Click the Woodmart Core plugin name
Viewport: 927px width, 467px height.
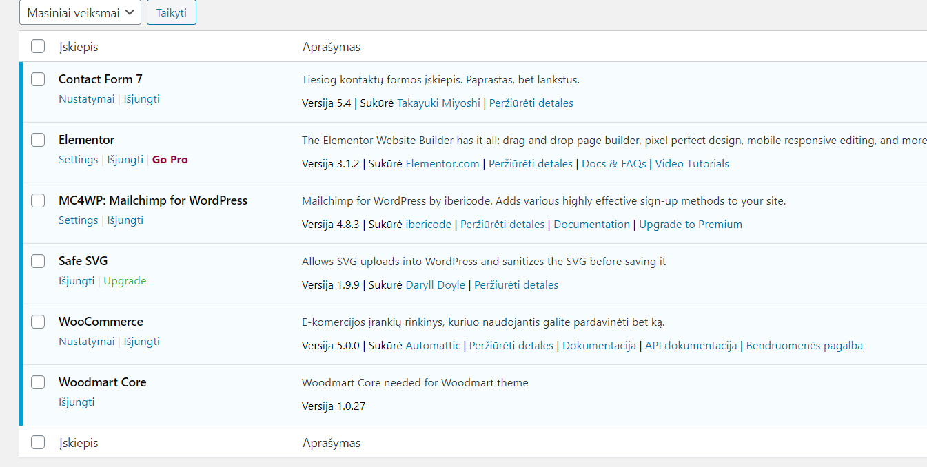tap(103, 382)
